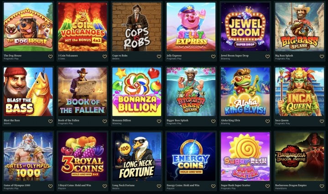The width and height of the screenshot is (328, 194).
Task: Open Jelly Express game thumbnail
Action: click(191, 27)
